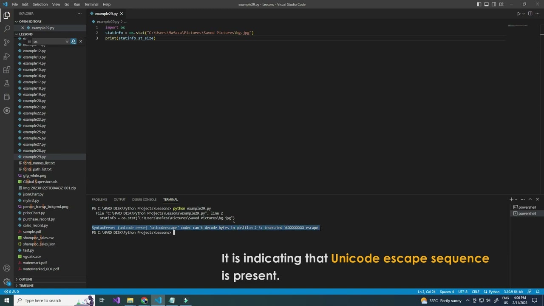Screen dimensions: 544x306
Task: Open the terminal launch profile dropdown
Action: [516, 199]
